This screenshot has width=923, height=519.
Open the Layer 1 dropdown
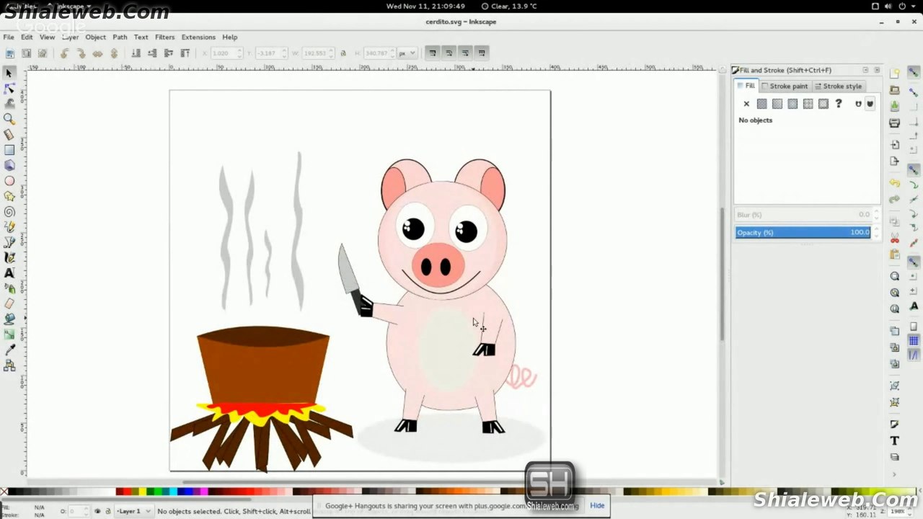133,511
